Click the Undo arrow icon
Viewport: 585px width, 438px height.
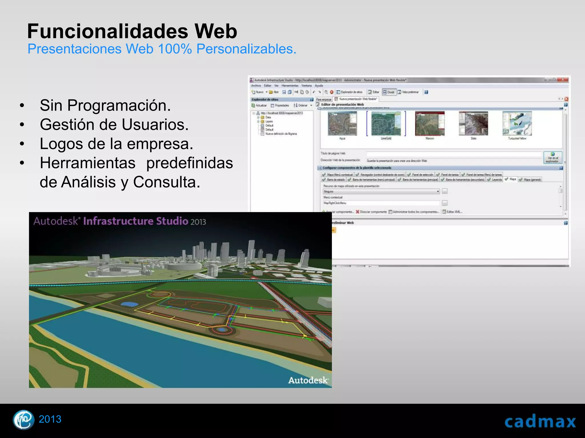314,92
